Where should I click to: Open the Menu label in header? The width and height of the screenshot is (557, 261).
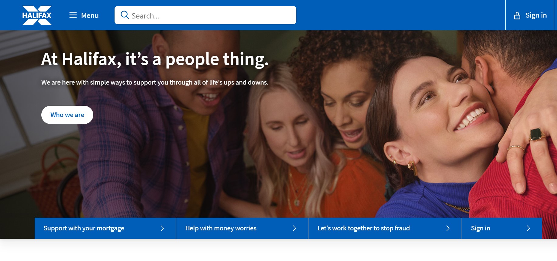[90, 15]
